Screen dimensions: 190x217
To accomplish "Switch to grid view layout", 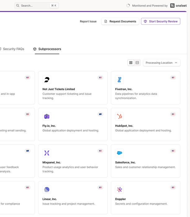I will pos(131,63).
